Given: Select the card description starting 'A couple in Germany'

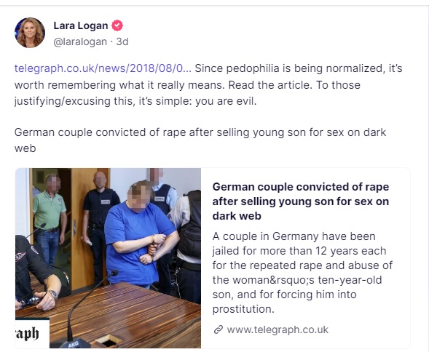Looking at the screenshot, I should (x=302, y=273).
